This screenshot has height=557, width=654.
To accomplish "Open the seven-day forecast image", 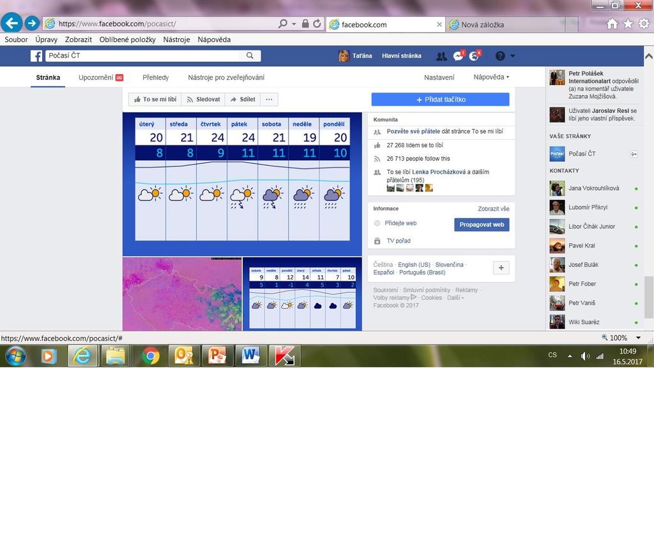I will coord(242,184).
